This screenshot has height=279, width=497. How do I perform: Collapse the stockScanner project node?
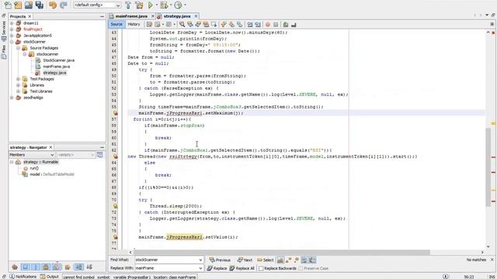12,42
